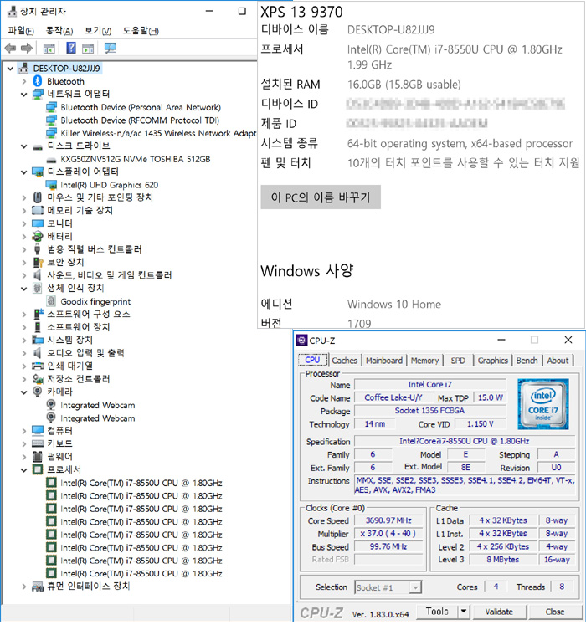Select Bluetooth Device (Personal Area Network)

[x=141, y=107]
